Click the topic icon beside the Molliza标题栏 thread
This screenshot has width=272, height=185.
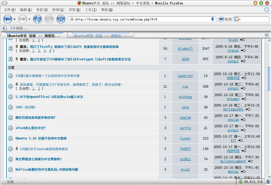point(10,170)
